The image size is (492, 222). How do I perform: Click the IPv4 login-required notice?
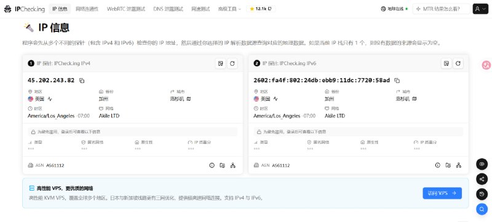[132, 132]
